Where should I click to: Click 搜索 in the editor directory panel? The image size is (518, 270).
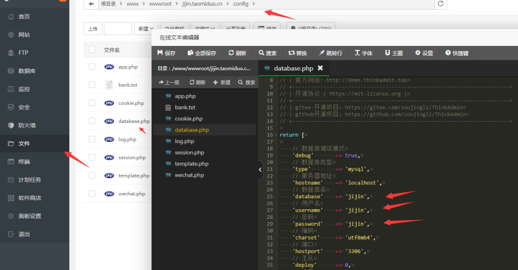247,82
